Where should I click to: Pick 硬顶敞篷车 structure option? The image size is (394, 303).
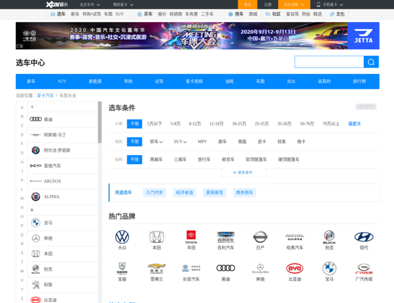[289, 159]
